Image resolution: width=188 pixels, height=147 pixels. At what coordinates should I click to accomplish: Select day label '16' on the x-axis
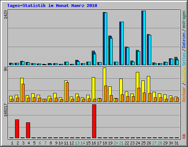coord(94,143)
